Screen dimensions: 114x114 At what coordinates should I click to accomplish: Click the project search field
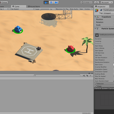(x=57, y=76)
